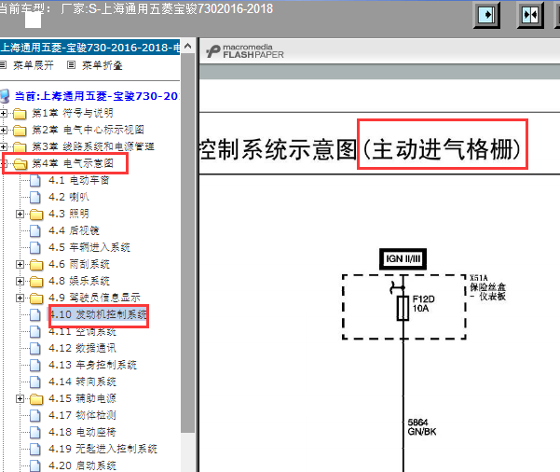560x472 pixels.
Task: Open 4.4 后视镜 page
Action: (x=74, y=230)
